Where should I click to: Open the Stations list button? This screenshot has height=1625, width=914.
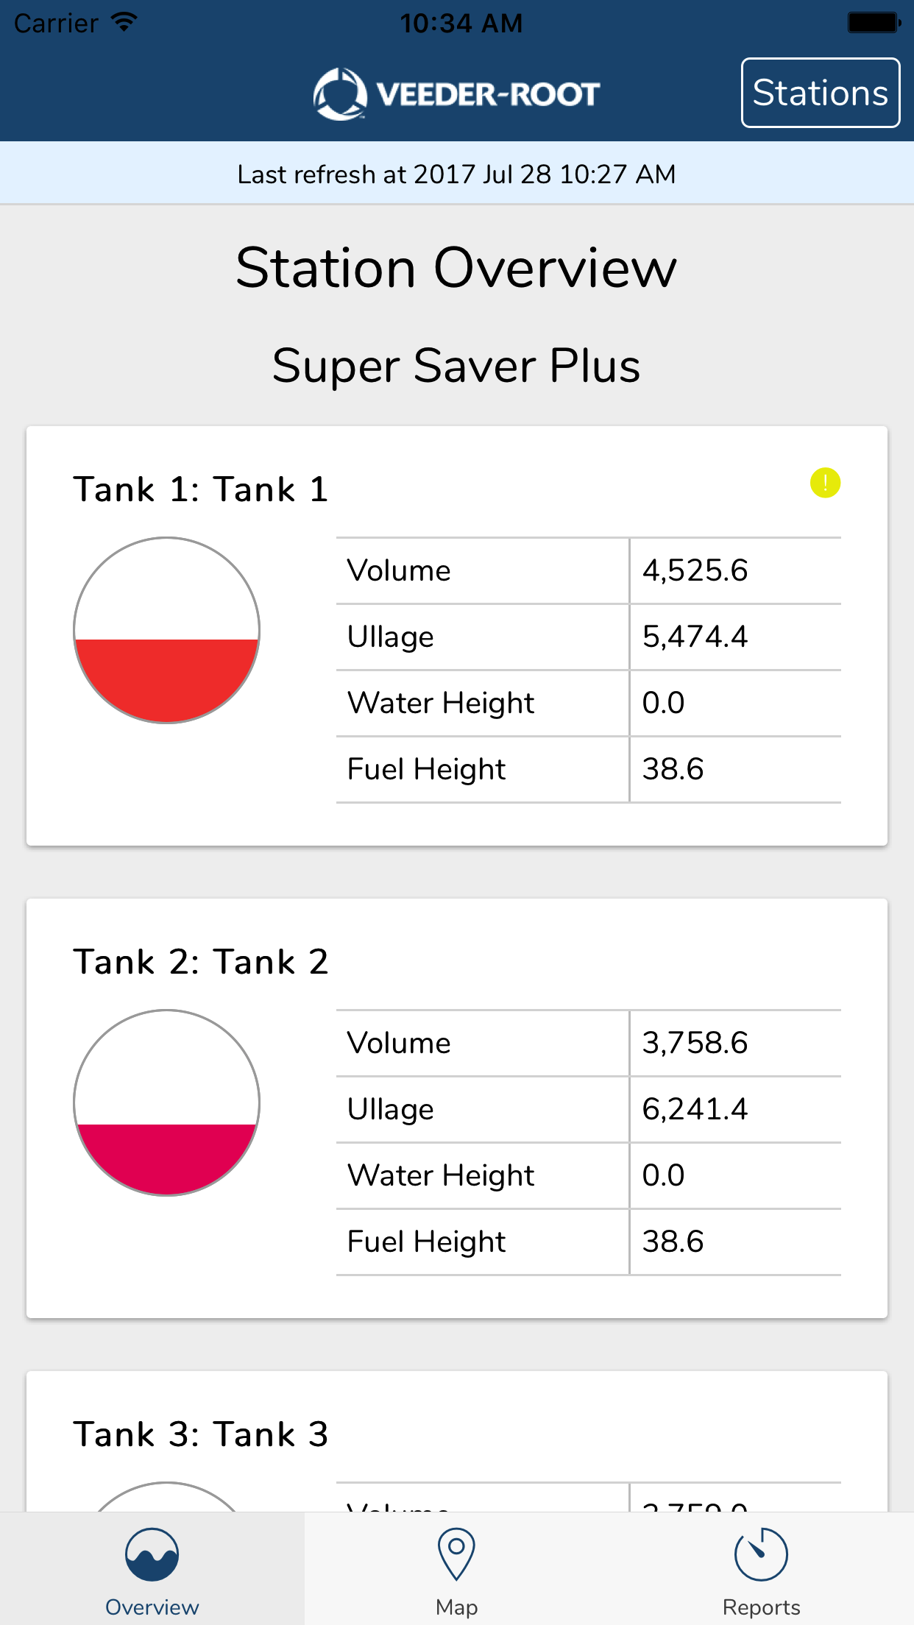coord(821,93)
